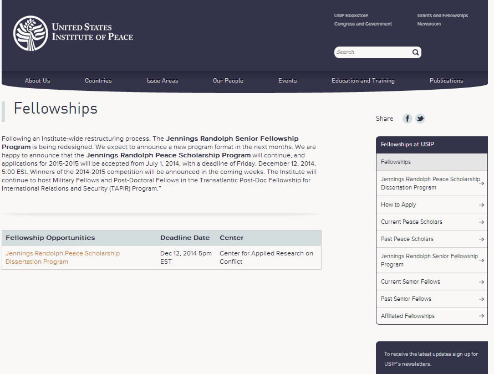Click arrow beside Current Peace Scholars
This screenshot has width=494, height=374.
tap(482, 222)
